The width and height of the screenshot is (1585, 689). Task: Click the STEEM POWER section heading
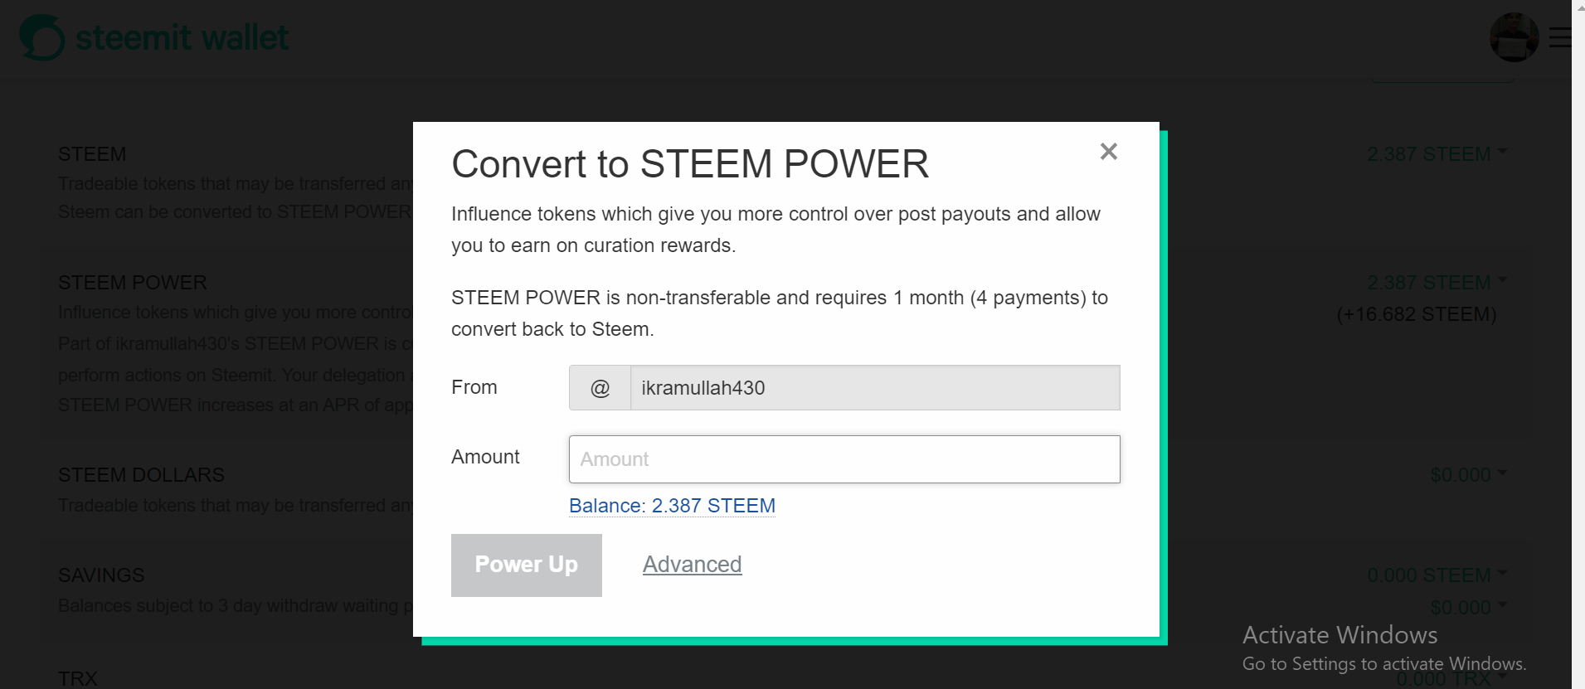133,283
